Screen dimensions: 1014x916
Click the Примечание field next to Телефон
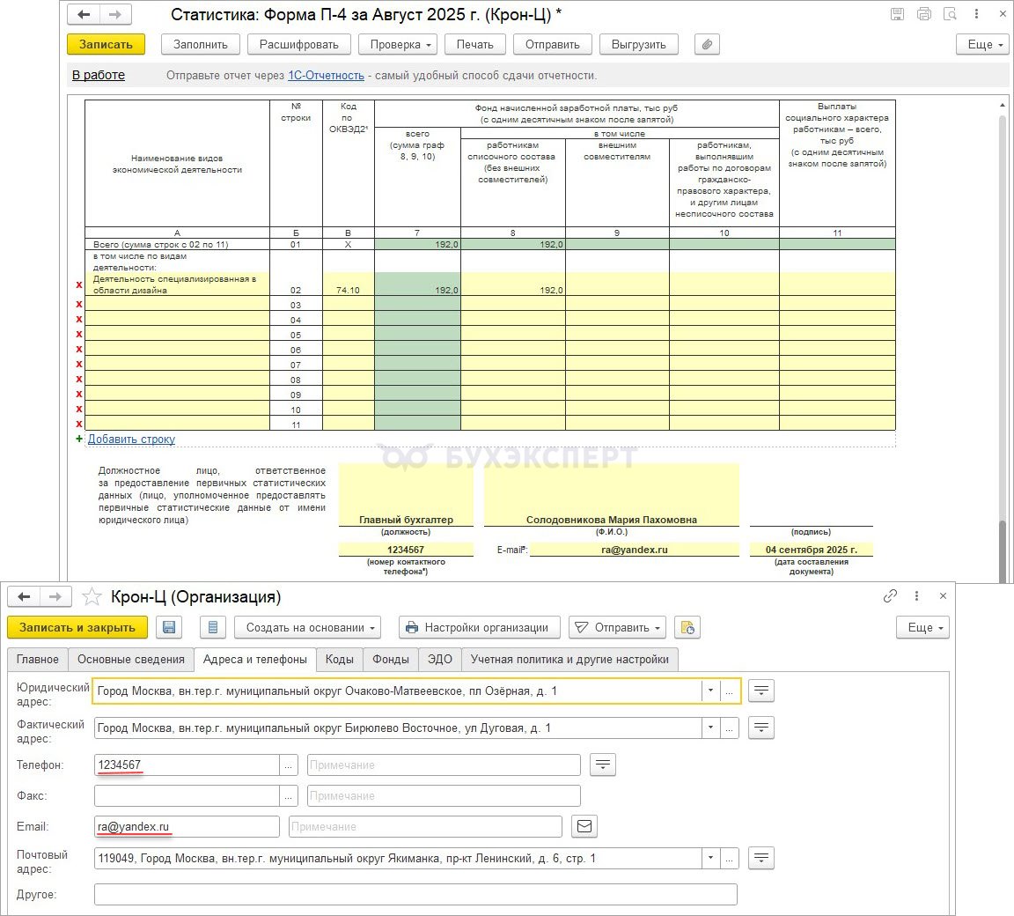444,765
